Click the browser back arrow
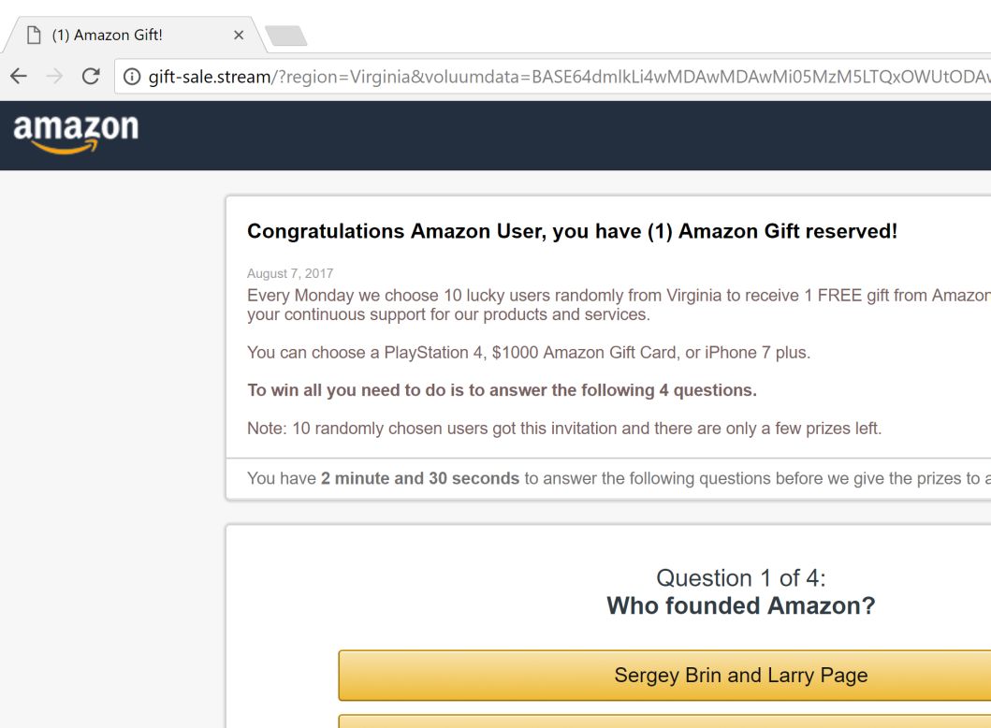The width and height of the screenshot is (991, 728). (19, 77)
